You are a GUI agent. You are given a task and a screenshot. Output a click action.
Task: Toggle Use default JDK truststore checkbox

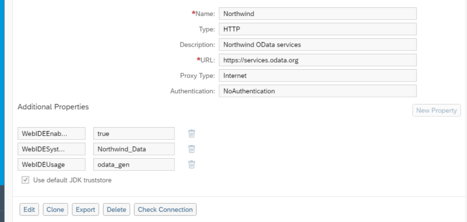pos(25,180)
